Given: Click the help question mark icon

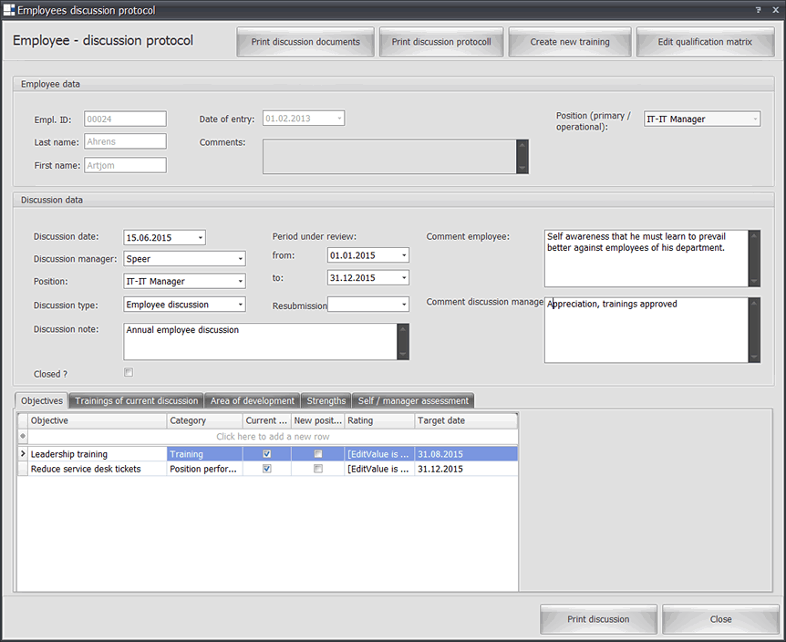Looking at the screenshot, I should pyautogui.click(x=758, y=10).
